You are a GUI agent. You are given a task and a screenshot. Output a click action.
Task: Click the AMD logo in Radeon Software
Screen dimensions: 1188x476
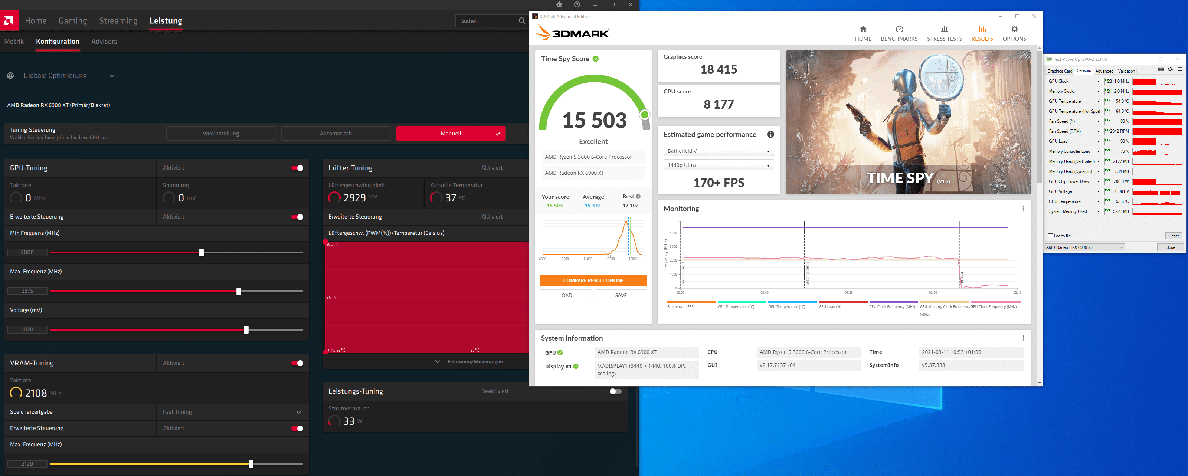click(x=9, y=21)
